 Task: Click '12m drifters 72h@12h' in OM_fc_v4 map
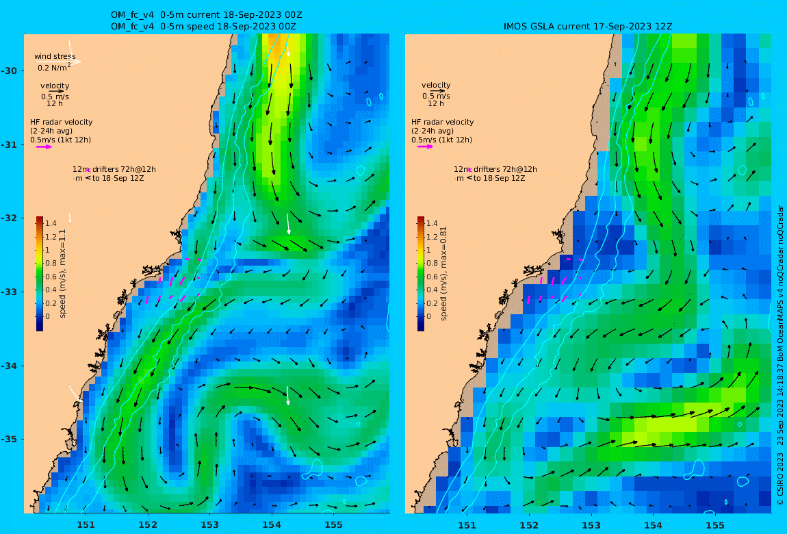point(114,169)
